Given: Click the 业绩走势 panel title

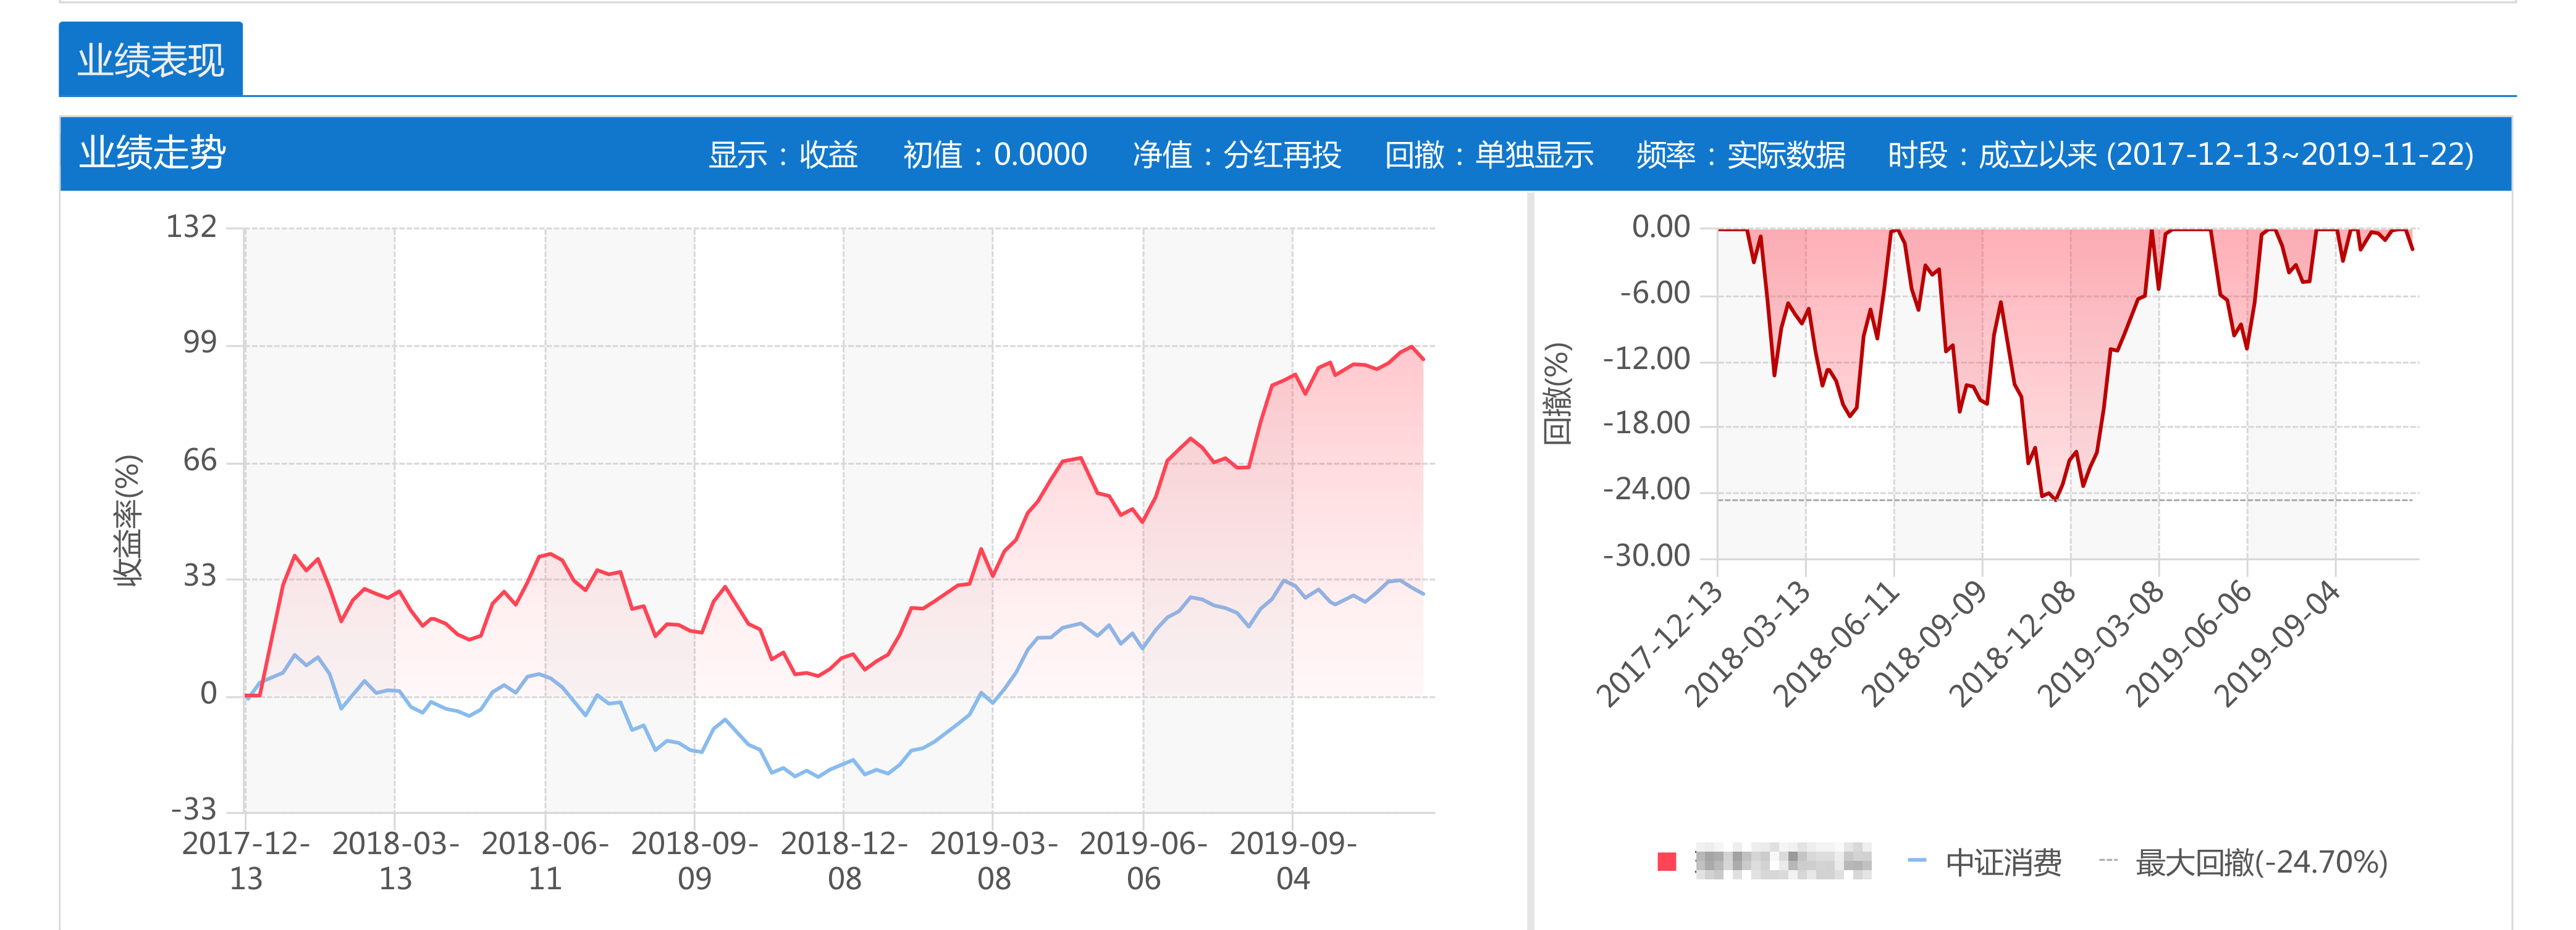Looking at the screenshot, I should 153,153.
